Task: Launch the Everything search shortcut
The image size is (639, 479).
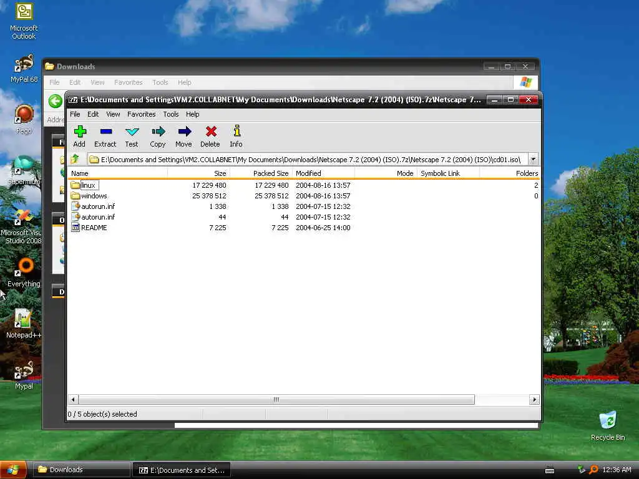Action: [24, 273]
